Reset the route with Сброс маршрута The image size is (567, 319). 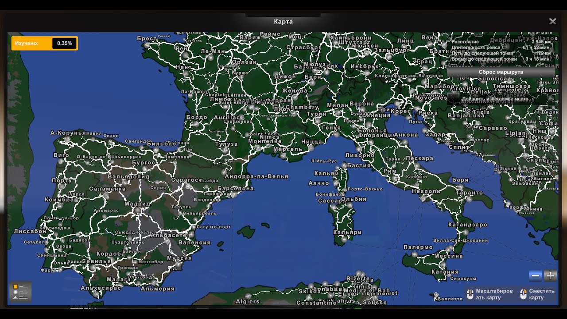click(x=501, y=72)
